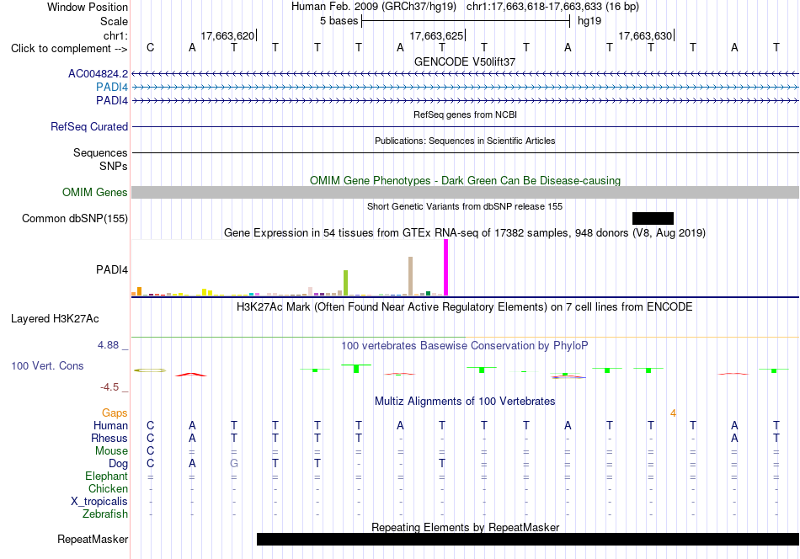Click the tall tan GTEx expression bar

coord(410,276)
